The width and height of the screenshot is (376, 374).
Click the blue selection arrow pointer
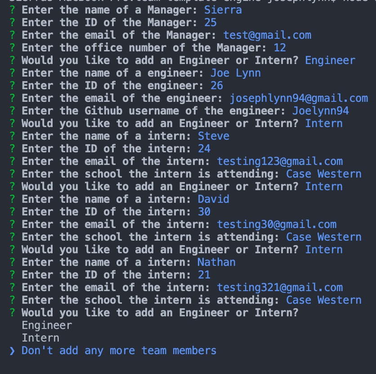coord(12,351)
